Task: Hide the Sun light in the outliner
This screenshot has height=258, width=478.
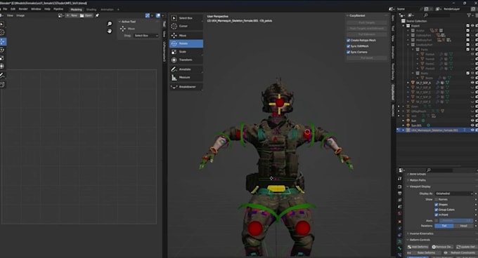Action: (472, 121)
